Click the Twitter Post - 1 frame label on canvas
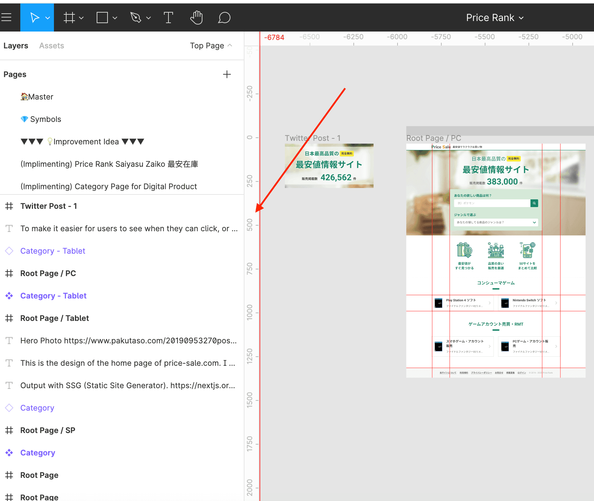The height and width of the screenshot is (501, 594). coord(312,138)
